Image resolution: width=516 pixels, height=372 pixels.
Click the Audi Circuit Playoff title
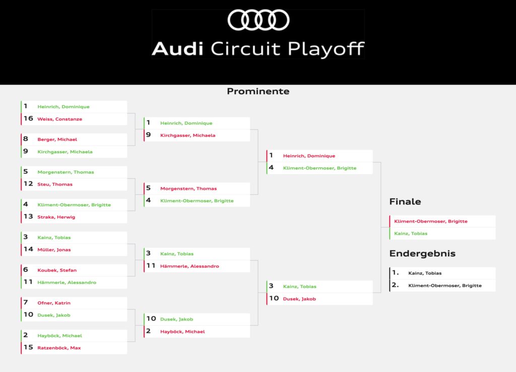[x=258, y=49]
